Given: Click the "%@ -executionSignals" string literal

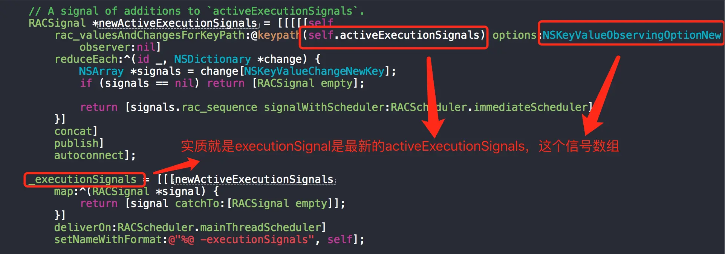Looking at the screenshot, I should coord(241,240).
